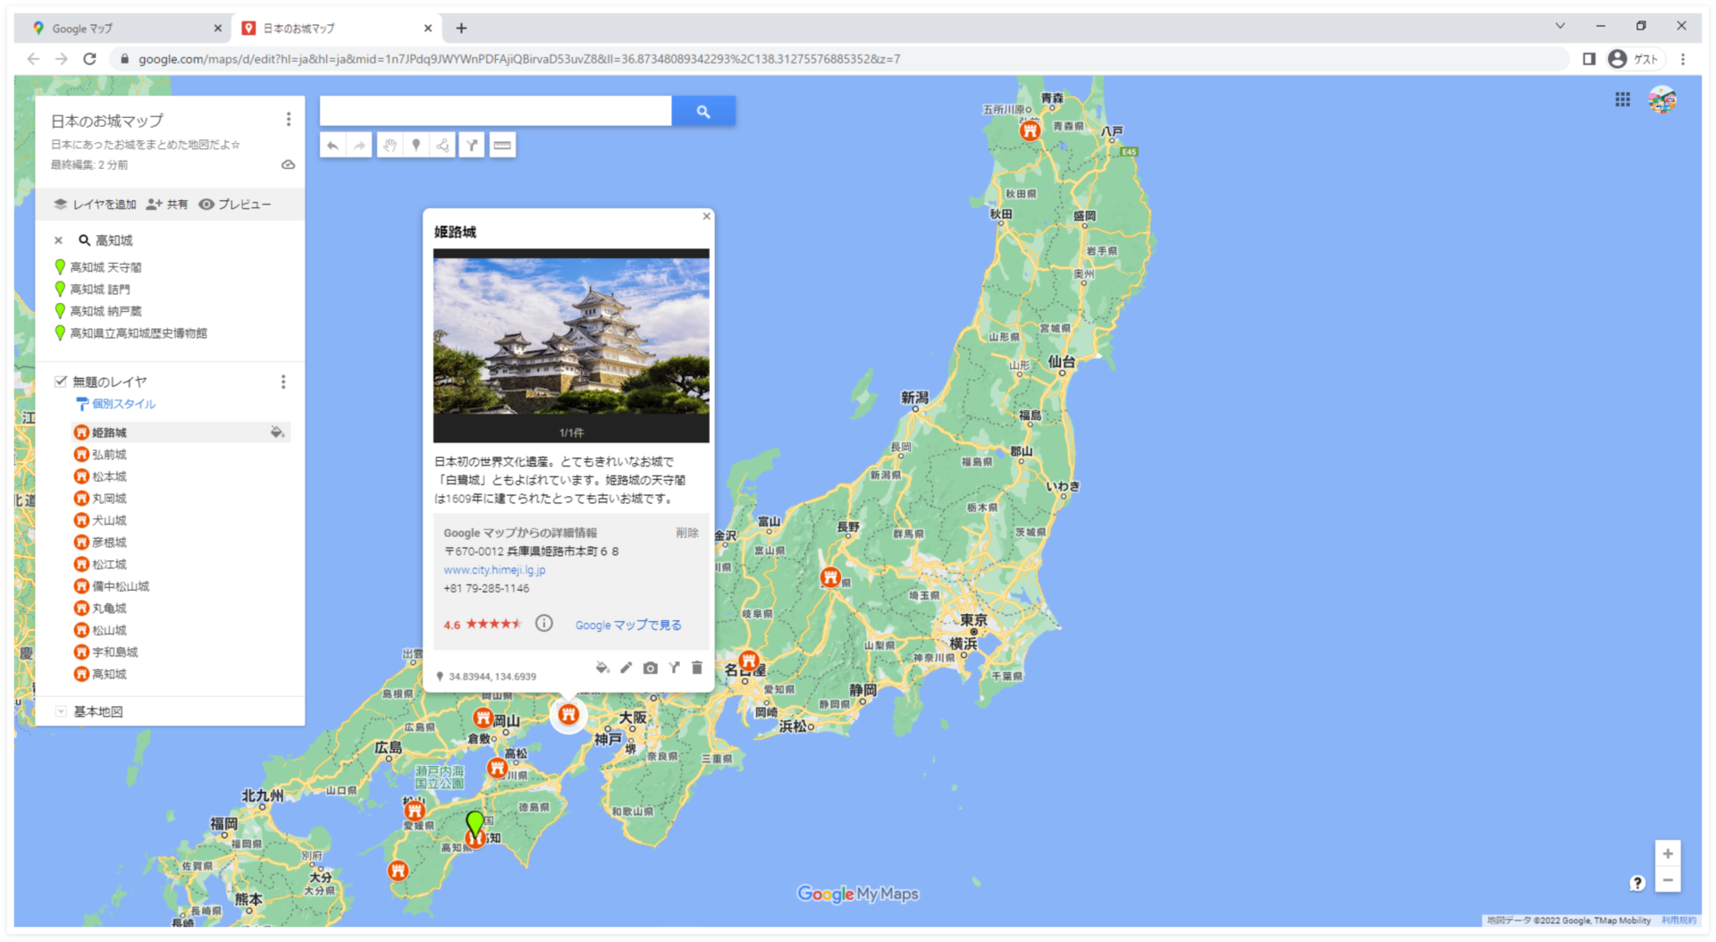Click the style paint bucket in popup
Screen dimensions: 1716x942
(602, 668)
